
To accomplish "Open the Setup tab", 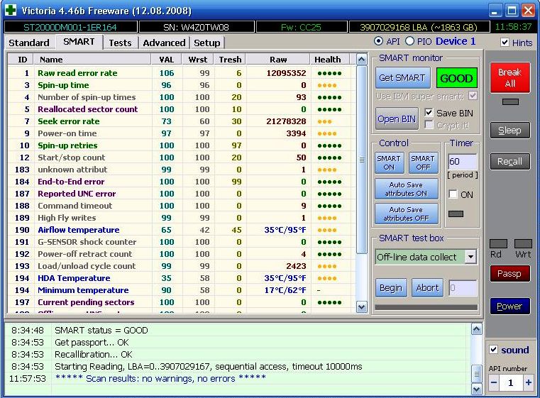I will pyautogui.click(x=207, y=43).
